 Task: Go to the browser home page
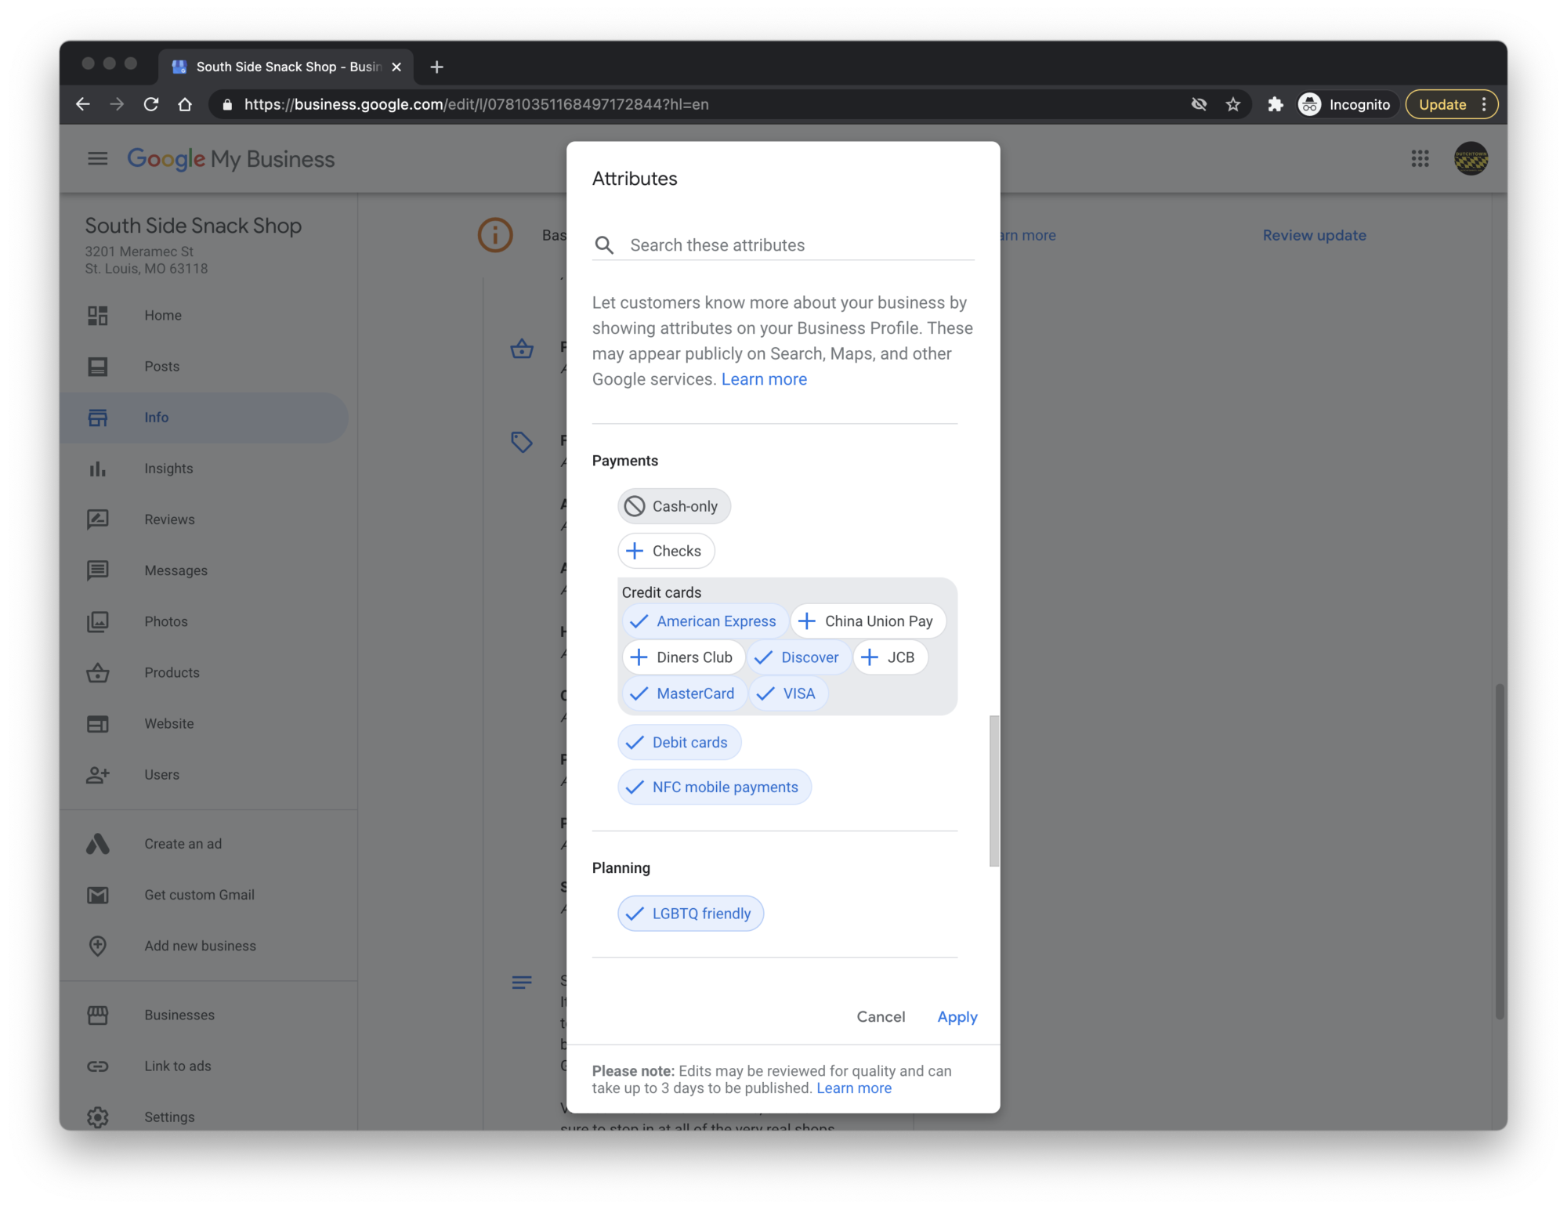pyautogui.click(x=185, y=104)
